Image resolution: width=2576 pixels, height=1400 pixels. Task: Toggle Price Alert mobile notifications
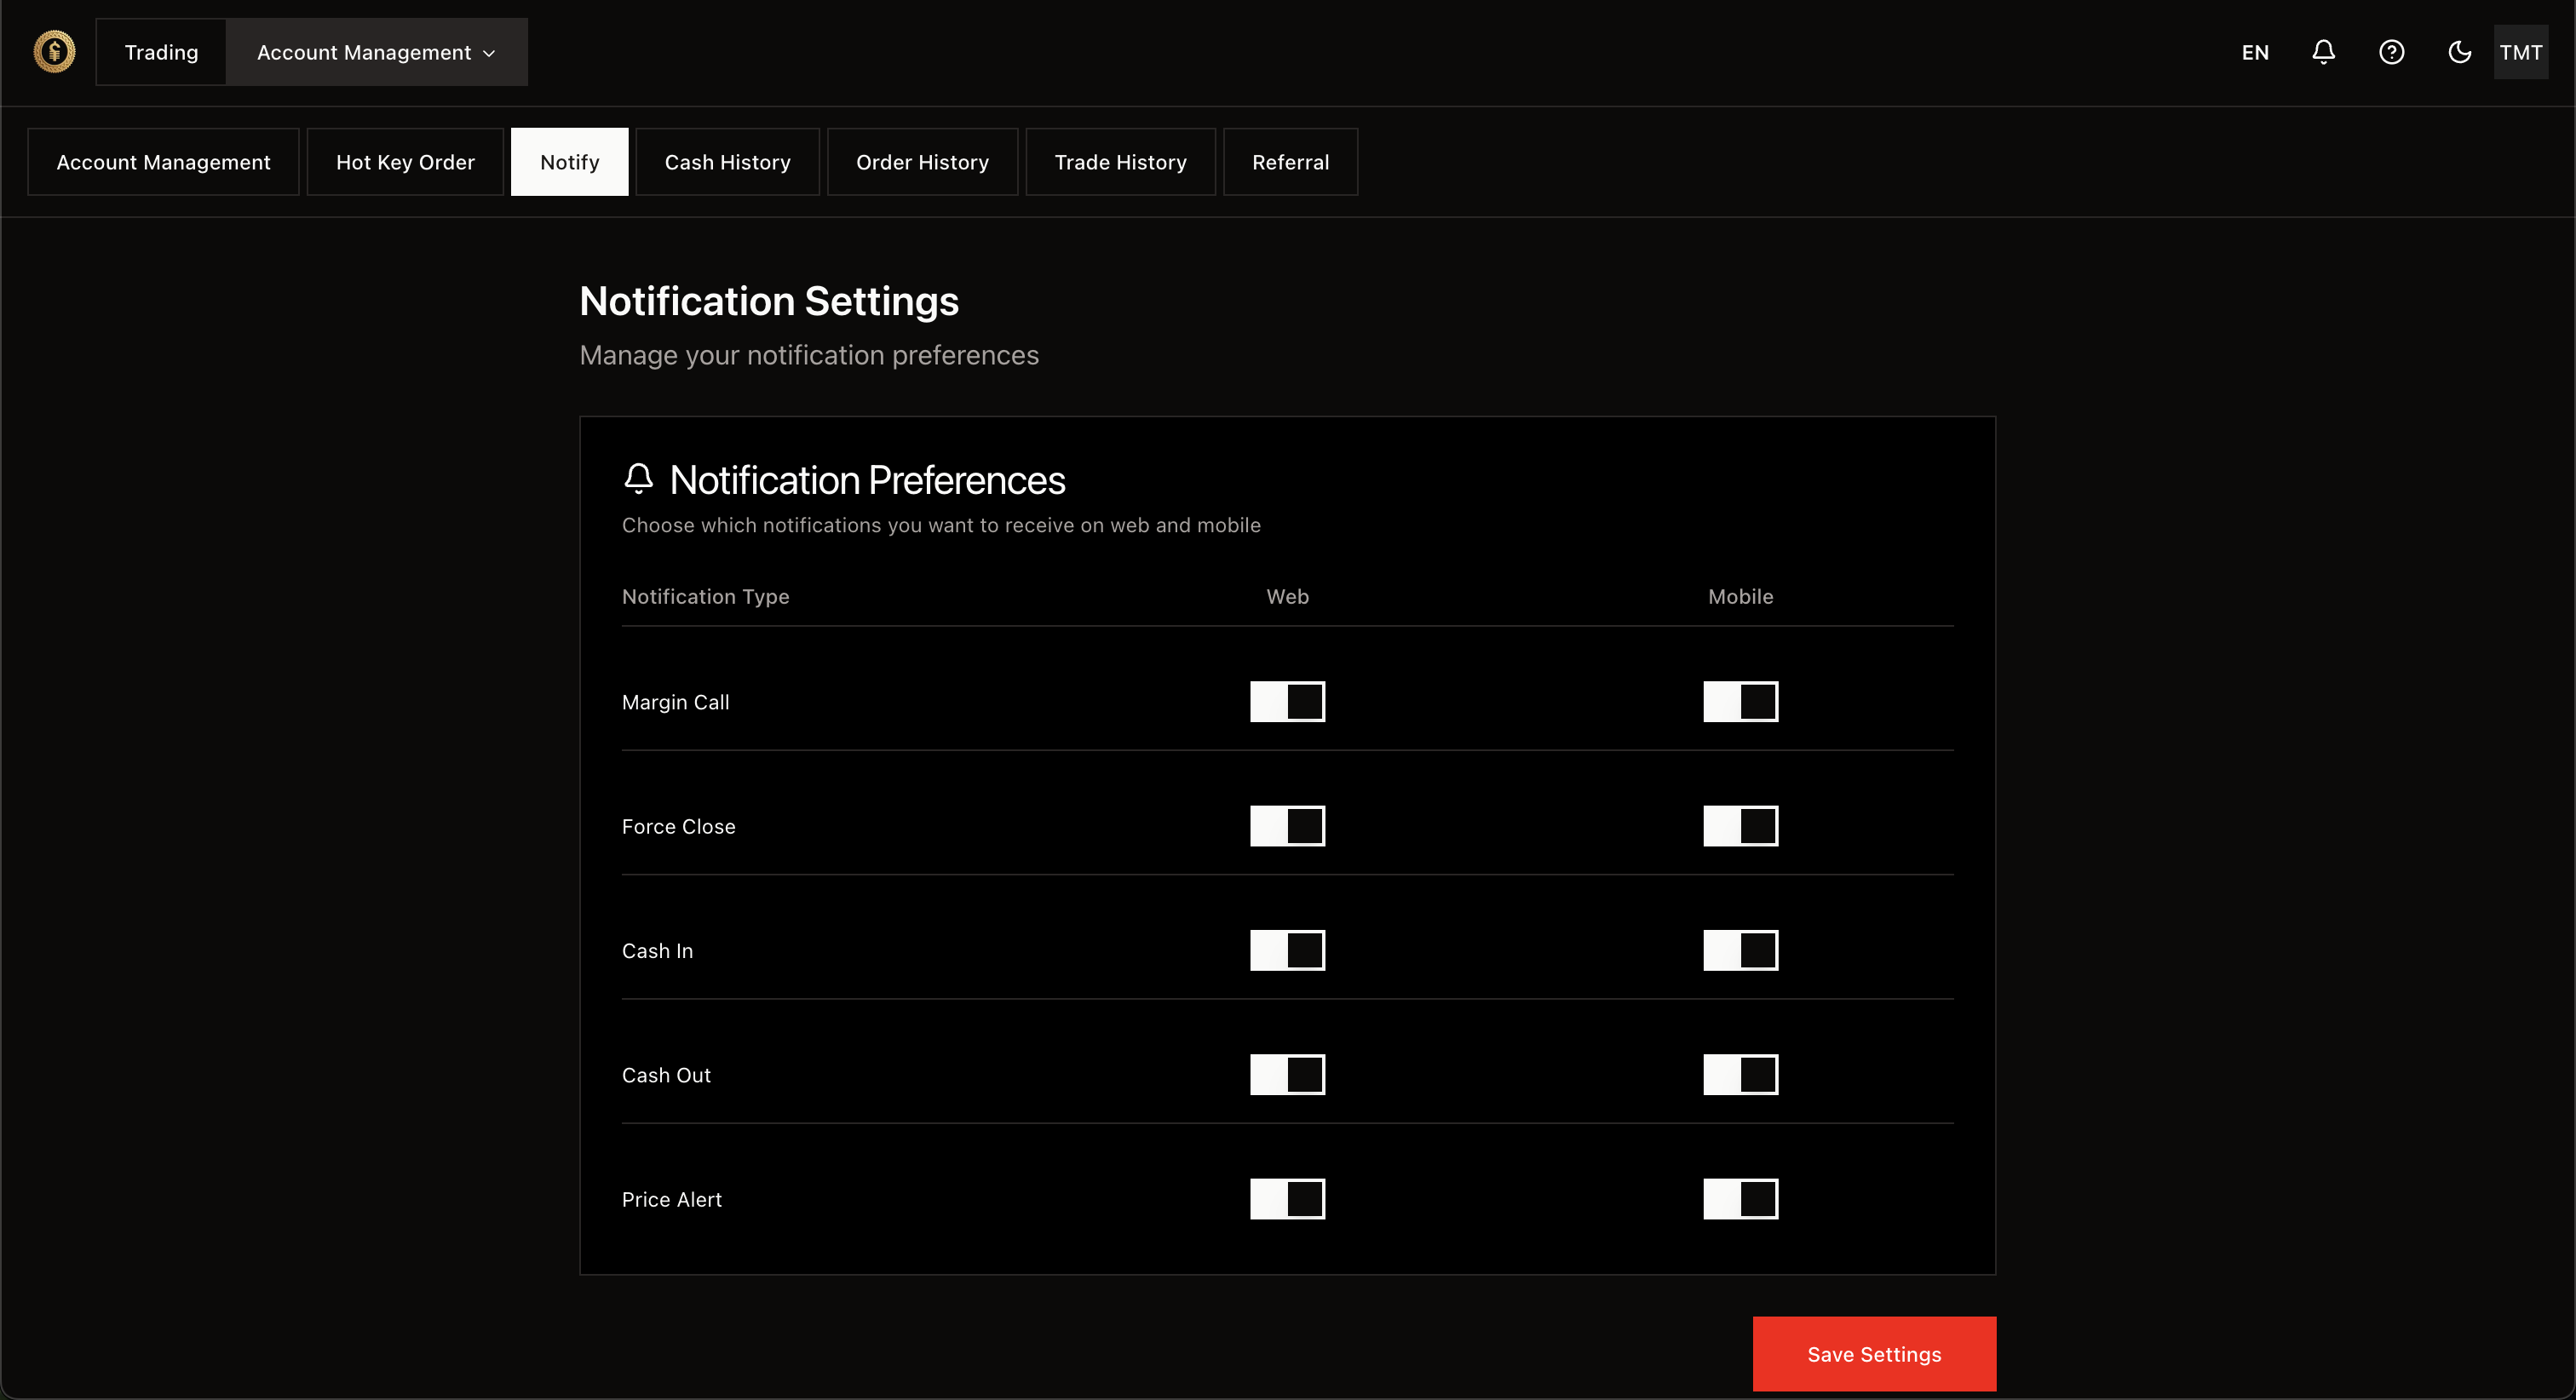[x=1740, y=1199]
